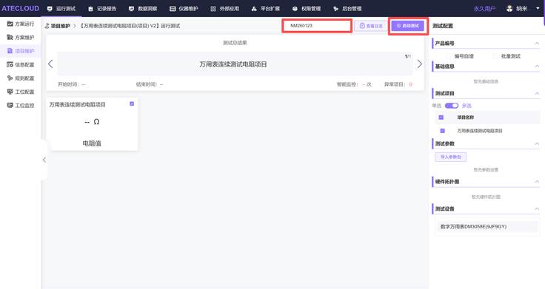The image size is (545, 289).
Task: Open 工位监控 in the left sidebar
Action: (x=21, y=105)
